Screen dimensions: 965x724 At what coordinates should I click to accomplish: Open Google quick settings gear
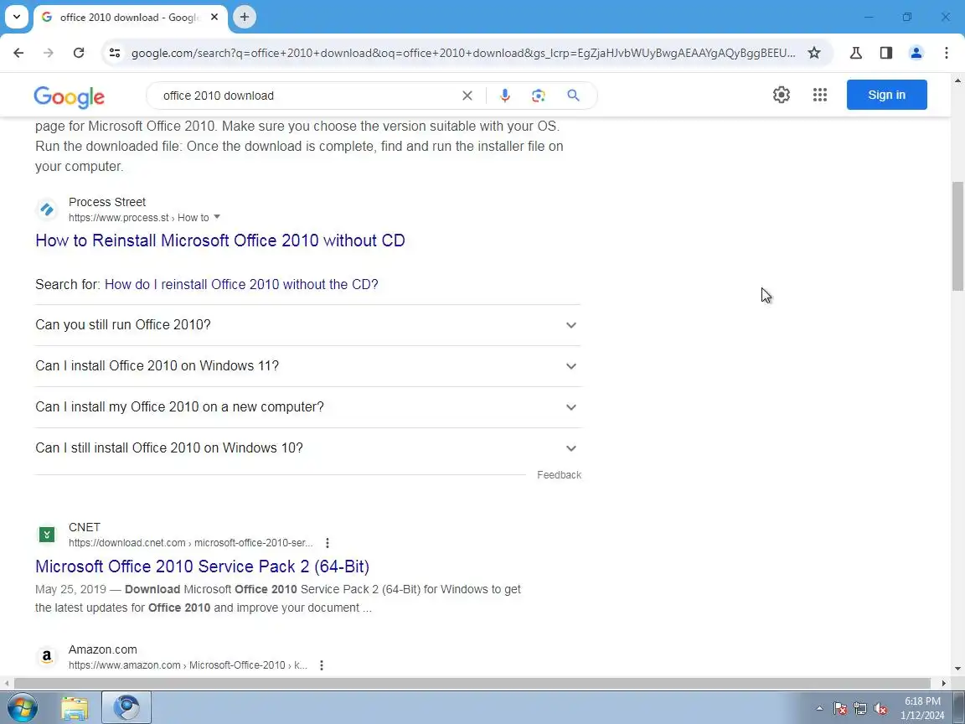pyautogui.click(x=781, y=95)
